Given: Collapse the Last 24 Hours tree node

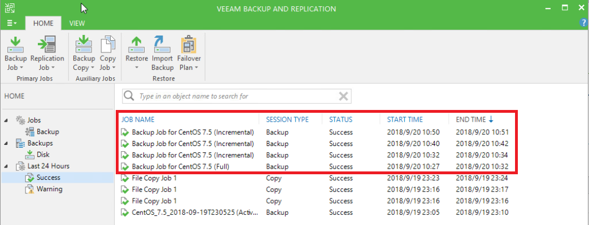Looking at the screenshot, I should [x=6, y=166].
